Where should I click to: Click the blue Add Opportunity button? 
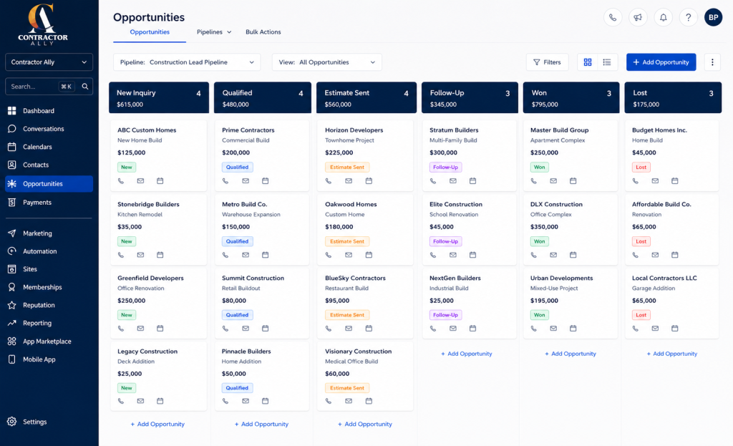pyautogui.click(x=661, y=62)
